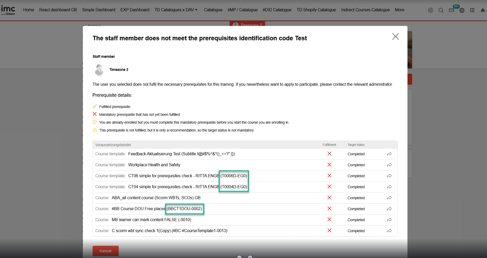Open the Indirect Courses Catalogue tab
487x258 pixels.
pos(365,10)
